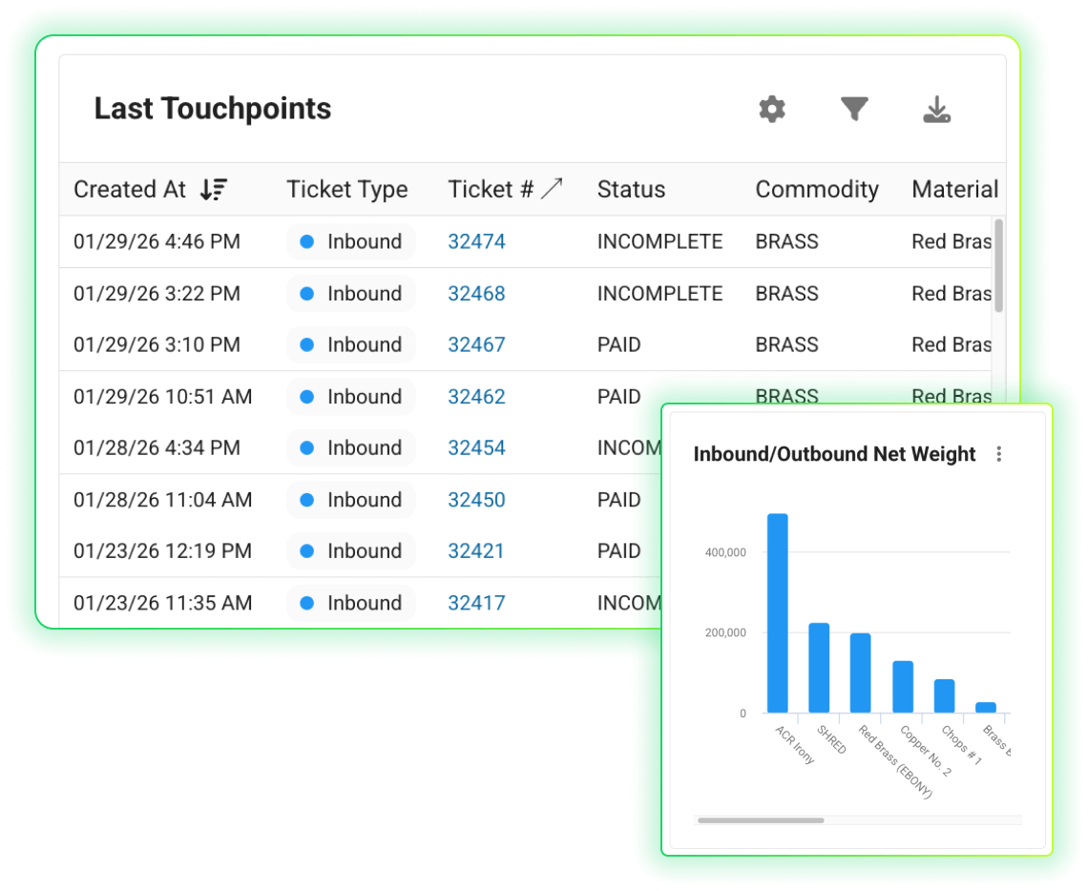Image resolution: width=1088 pixels, height=891 pixels.
Task: Download the Last Touchpoints table data
Action: pyautogui.click(x=936, y=111)
